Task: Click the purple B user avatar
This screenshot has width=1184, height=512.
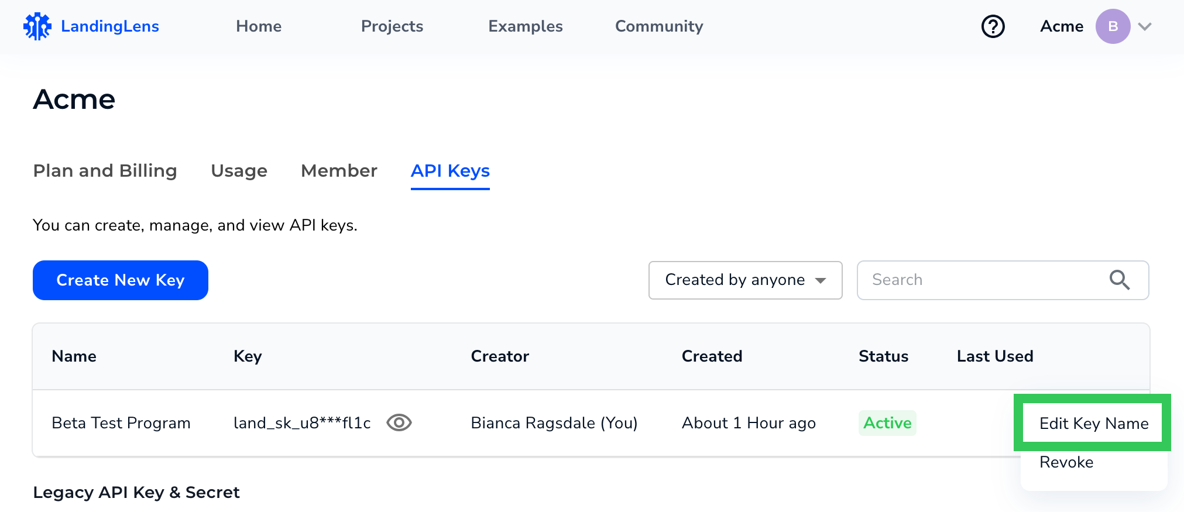Action: (x=1112, y=26)
